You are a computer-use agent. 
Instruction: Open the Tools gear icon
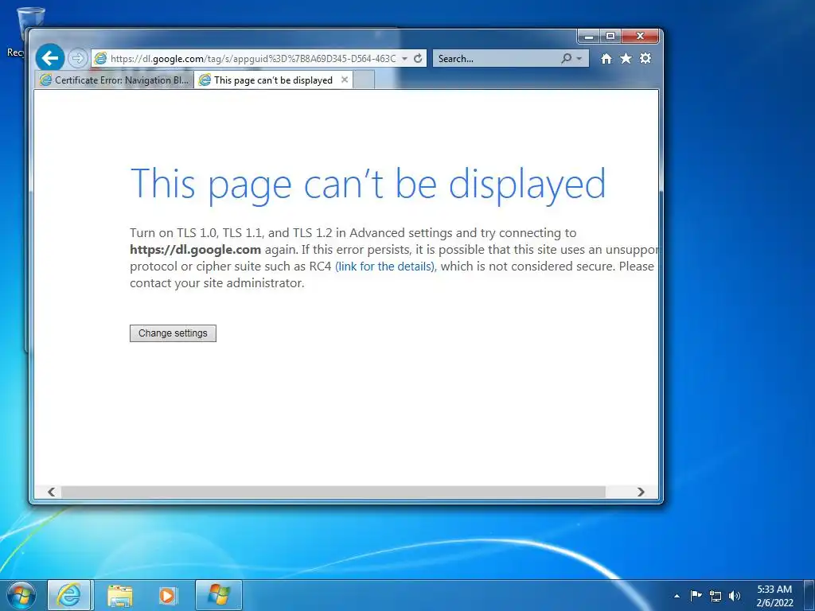pos(645,58)
